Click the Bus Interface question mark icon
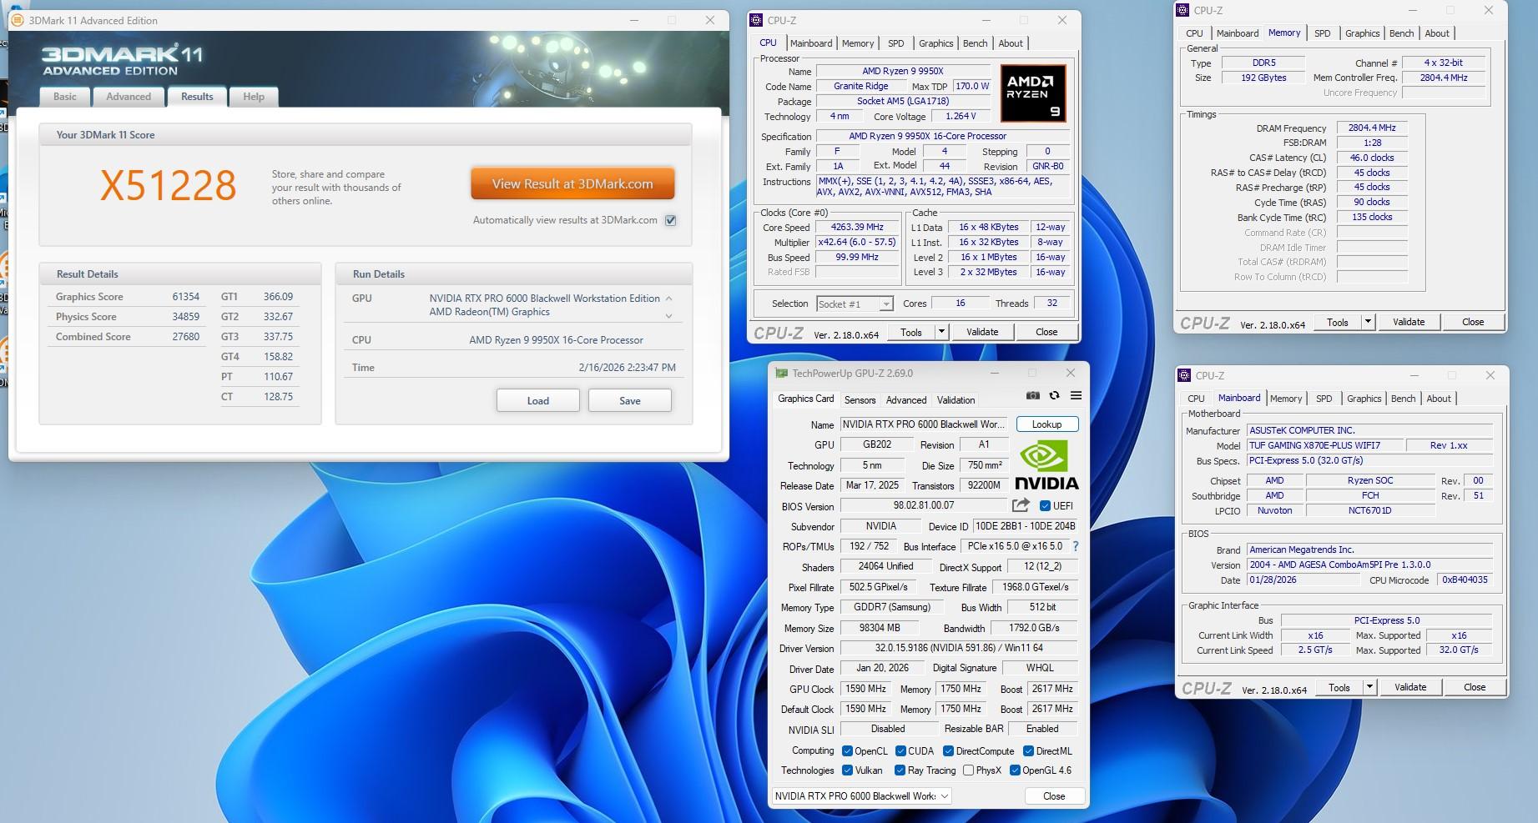Image resolution: width=1538 pixels, height=823 pixels. (x=1075, y=546)
